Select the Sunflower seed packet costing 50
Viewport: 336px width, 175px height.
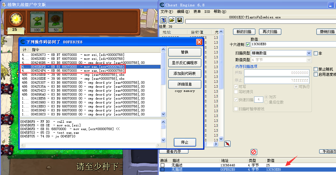tap(56, 22)
